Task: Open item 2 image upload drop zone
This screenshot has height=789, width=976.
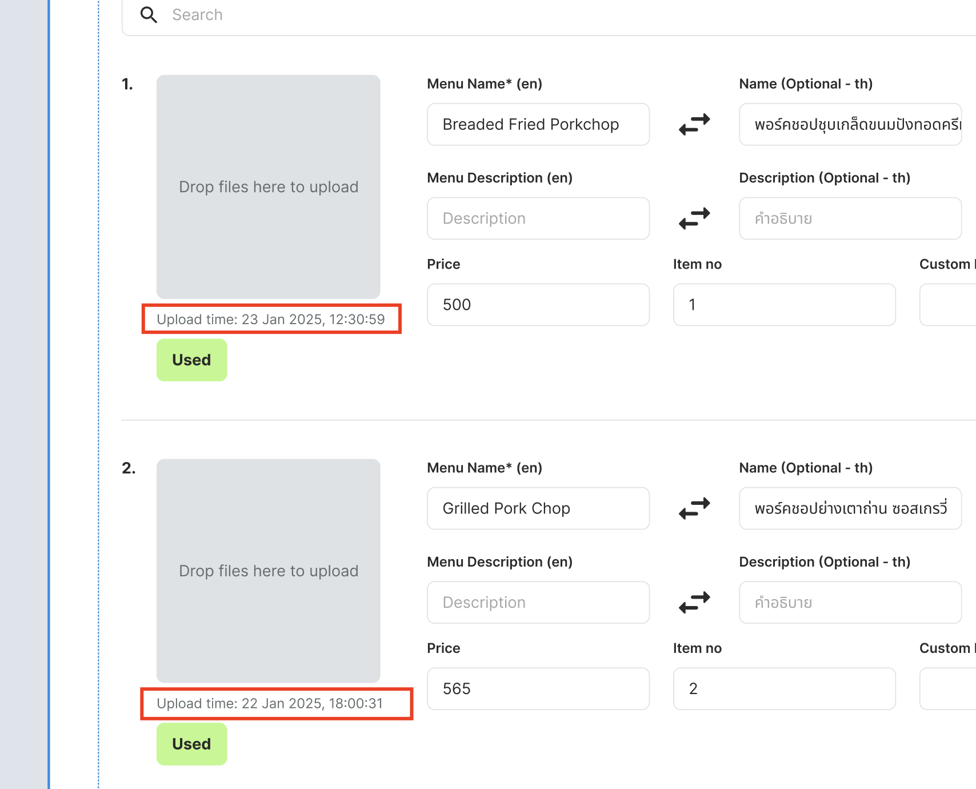Action: click(x=269, y=571)
